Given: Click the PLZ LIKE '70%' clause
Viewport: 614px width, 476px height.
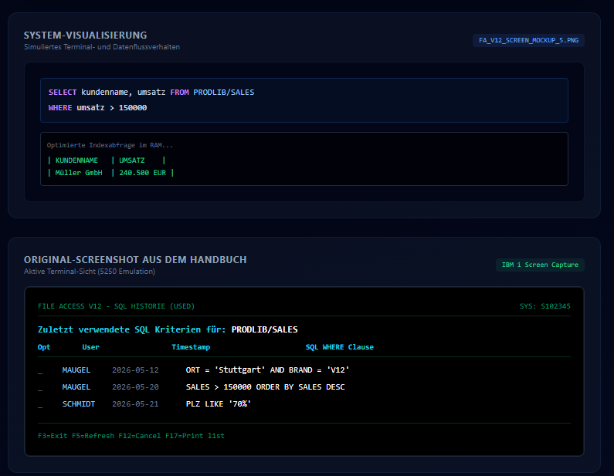Looking at the screenshot, I should [x=218, y=403].
